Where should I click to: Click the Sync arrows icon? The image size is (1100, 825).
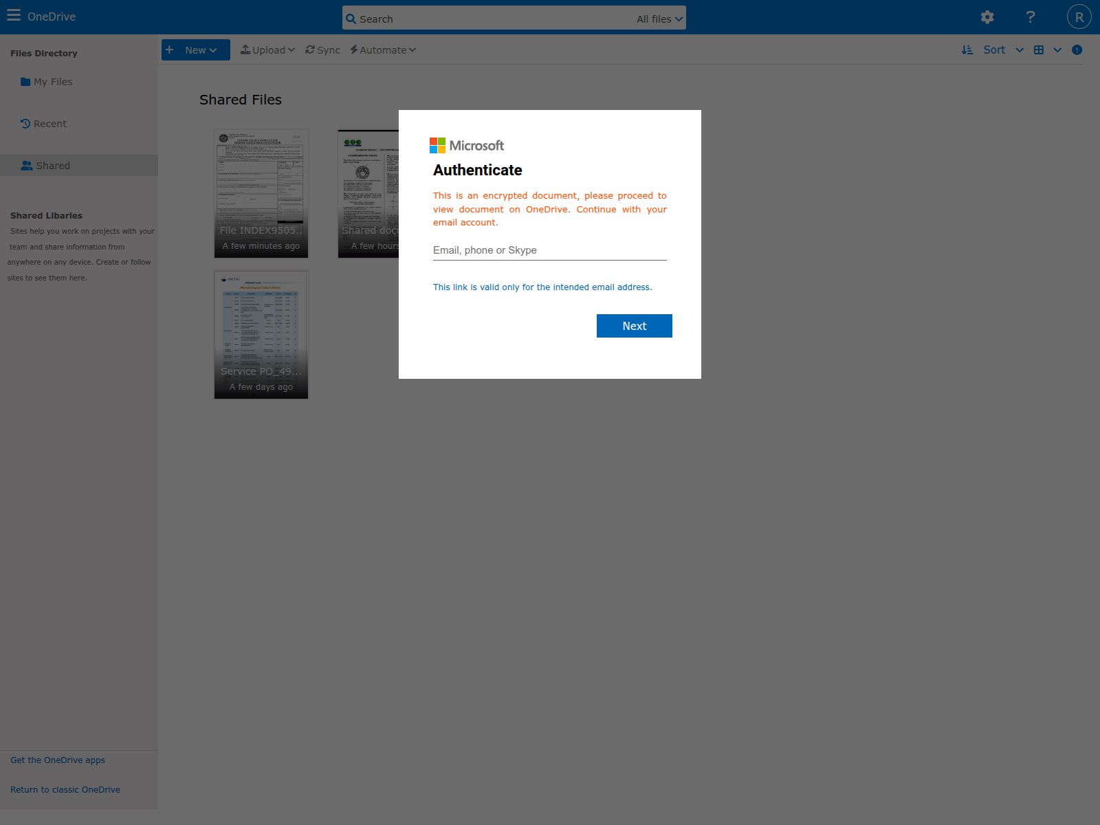coord(310,49)
